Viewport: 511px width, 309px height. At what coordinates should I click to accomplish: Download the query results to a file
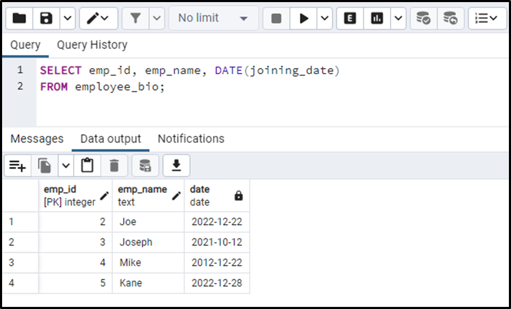coord(176,165)
